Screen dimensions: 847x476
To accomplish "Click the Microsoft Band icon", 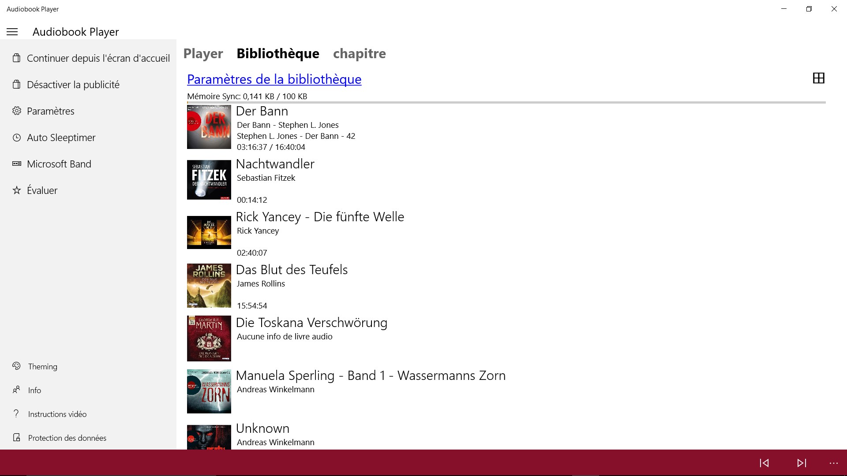I will 17,164.
